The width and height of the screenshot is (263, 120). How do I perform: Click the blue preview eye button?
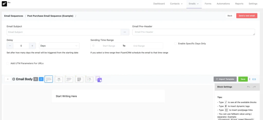pyautogui.click(x=41, y=79)
